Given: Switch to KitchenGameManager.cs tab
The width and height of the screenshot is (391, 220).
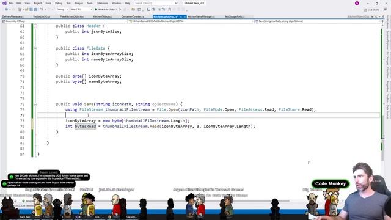Looking at the screenshot, I should tap(201, 16).
